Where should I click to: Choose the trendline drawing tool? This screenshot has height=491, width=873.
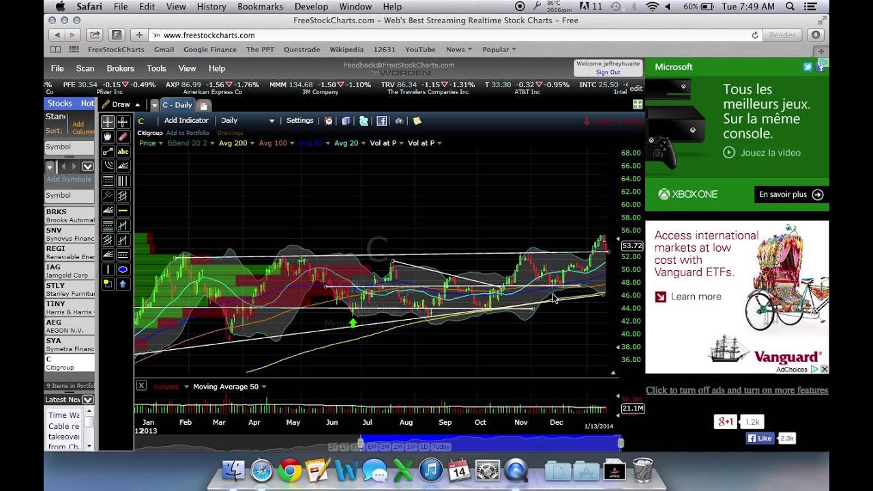coord(108,151)
